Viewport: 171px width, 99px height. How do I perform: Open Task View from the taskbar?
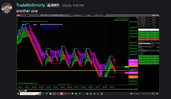coord(43,94)
